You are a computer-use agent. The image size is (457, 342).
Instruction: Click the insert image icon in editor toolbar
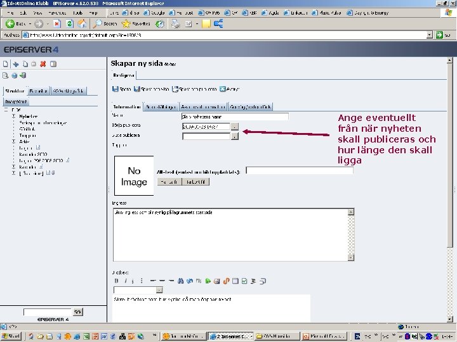pyautogui.click(x=217, y=281)
